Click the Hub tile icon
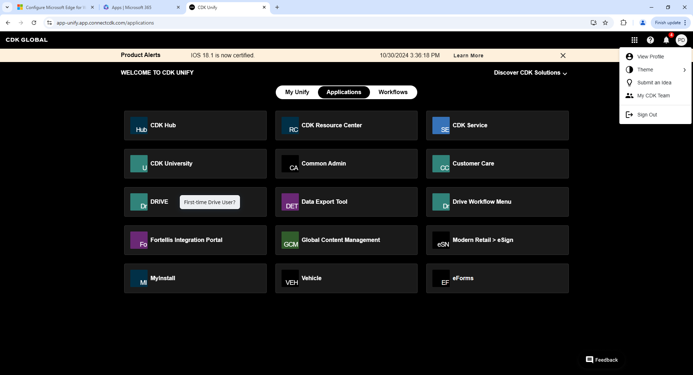Viewport: 693px width, 375px height. tap(139, 125)
